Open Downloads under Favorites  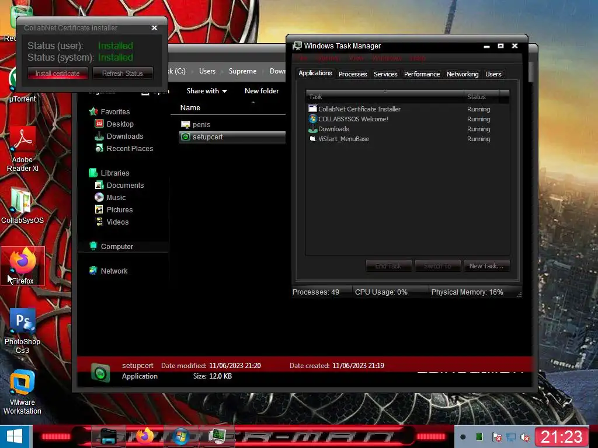[x=119, y=136]
